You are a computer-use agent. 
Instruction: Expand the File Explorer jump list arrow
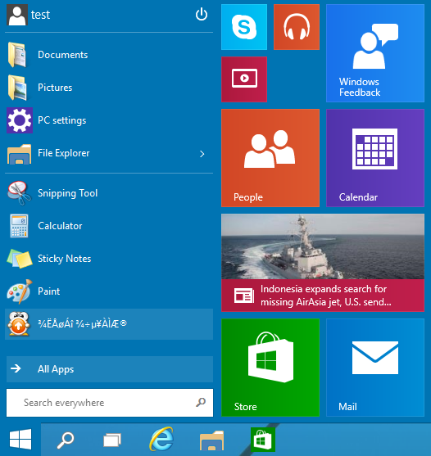[x=202, y=154]
